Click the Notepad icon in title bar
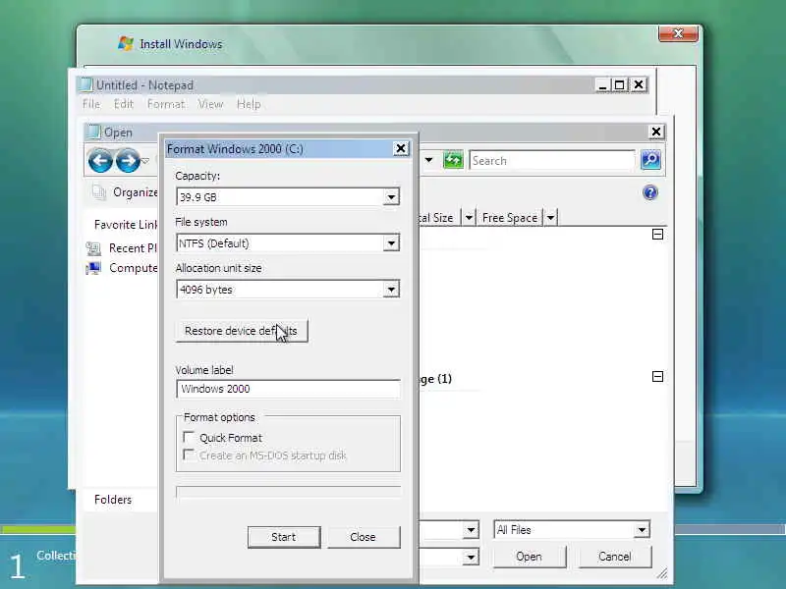This screenshot has width=786, height=589. pos(85,84)
